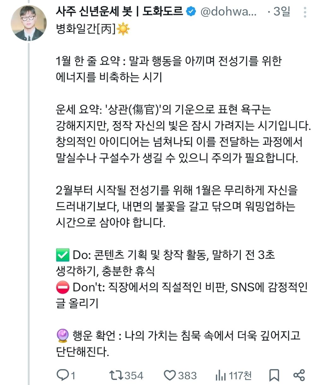Tap the sun emoji next to 병화일간[丙]
This screenshot has width=323, height=385.
[x=123, y=29]
